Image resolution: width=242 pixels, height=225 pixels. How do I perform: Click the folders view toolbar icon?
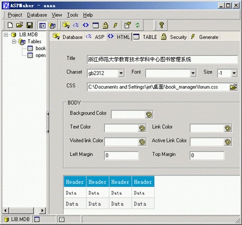52,25
